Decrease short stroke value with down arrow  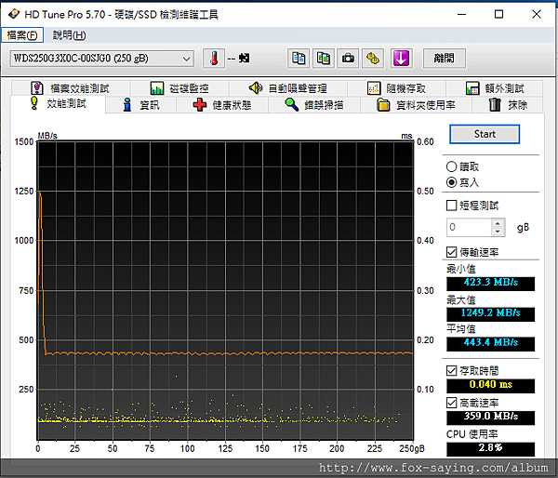[x=498, y=232]
